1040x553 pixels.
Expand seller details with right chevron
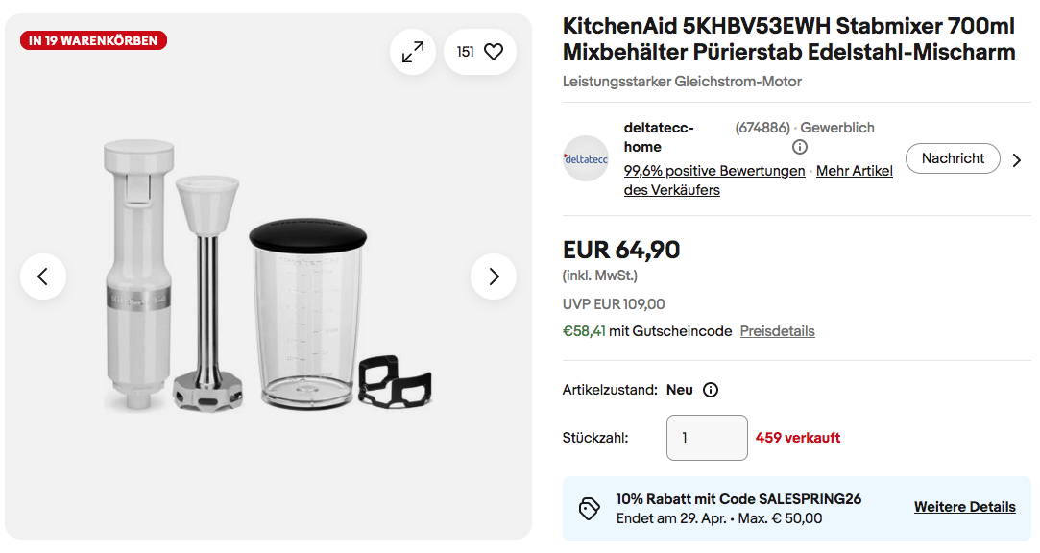click(x=1017, y=160)
